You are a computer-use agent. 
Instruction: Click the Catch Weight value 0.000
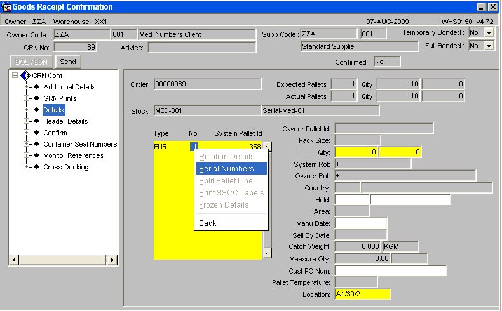(358, 246)
